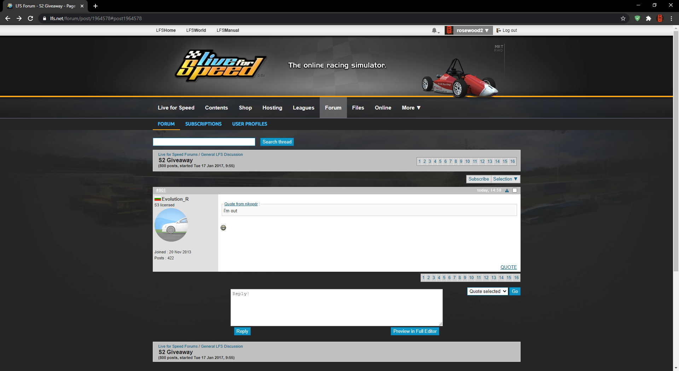Click the Reply button
Viewport: 679px width, 371px height.
pyautogui.click(x=242, y=331)
